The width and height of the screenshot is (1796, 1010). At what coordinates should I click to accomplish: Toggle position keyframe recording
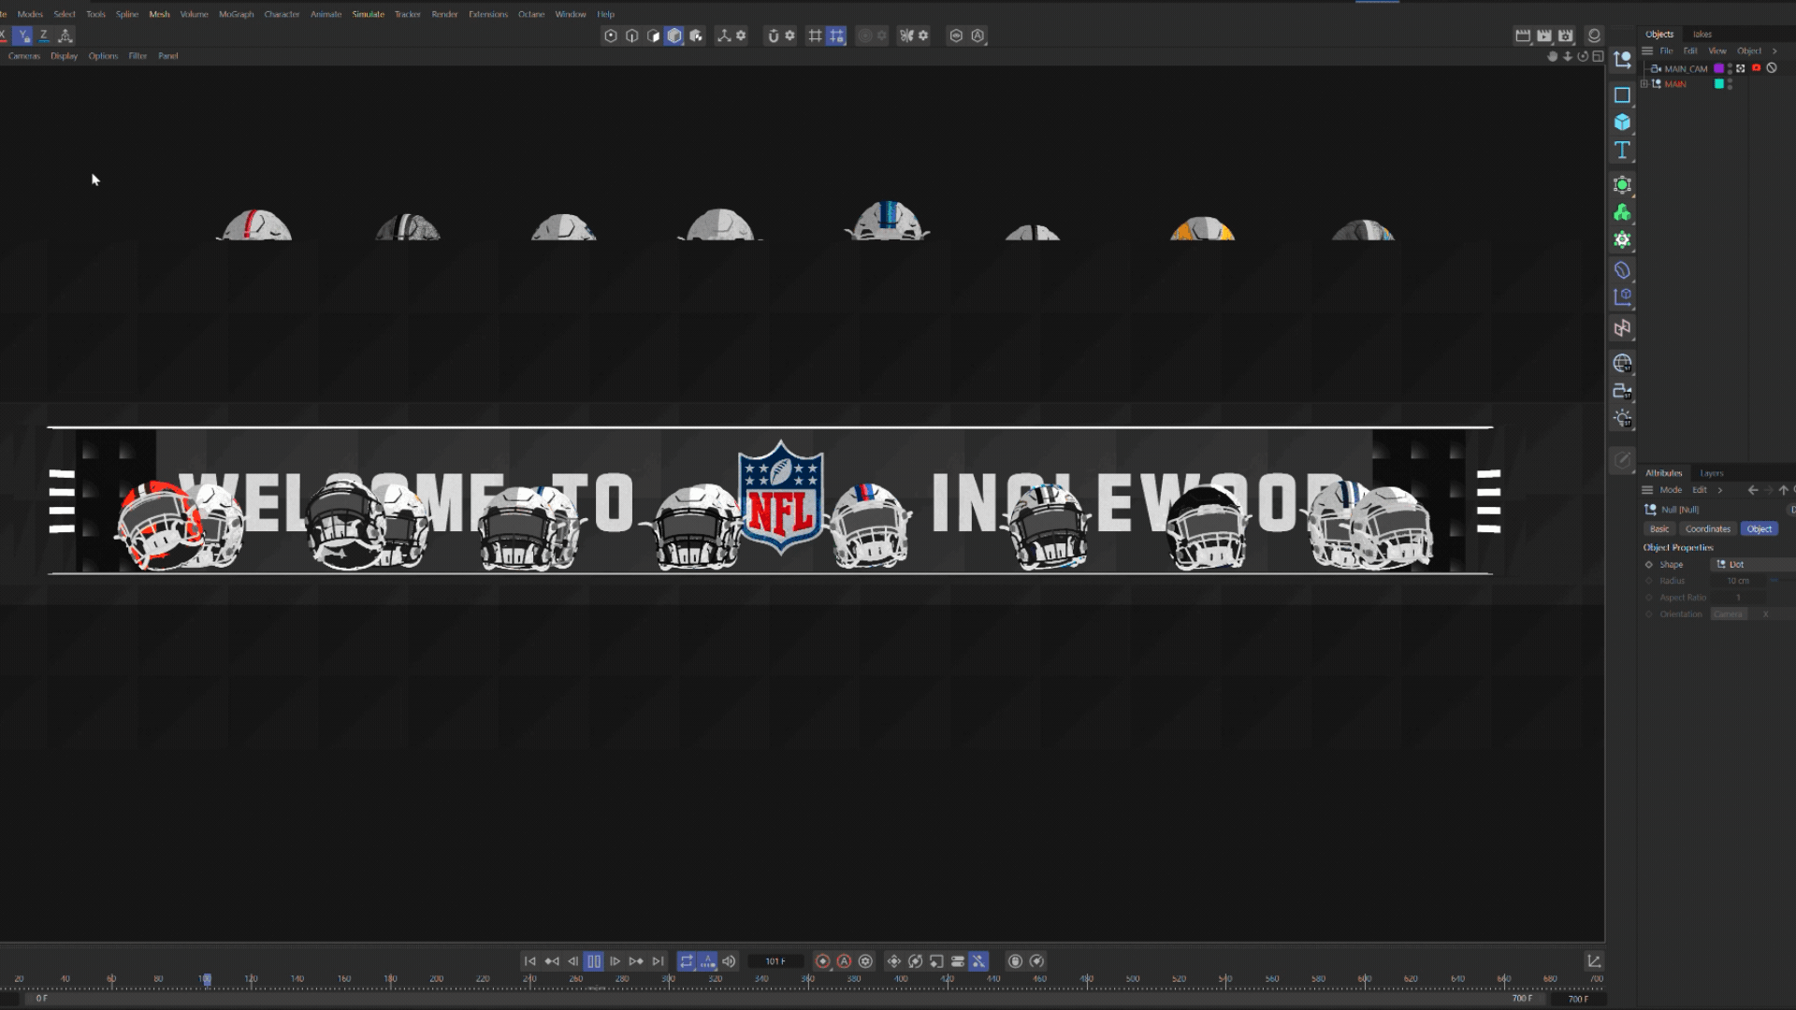(x=894, y=961)
